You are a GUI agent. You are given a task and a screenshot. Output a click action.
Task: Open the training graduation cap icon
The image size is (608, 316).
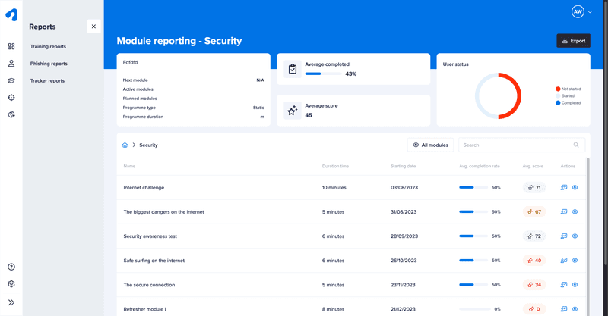[x=11, y=81]
